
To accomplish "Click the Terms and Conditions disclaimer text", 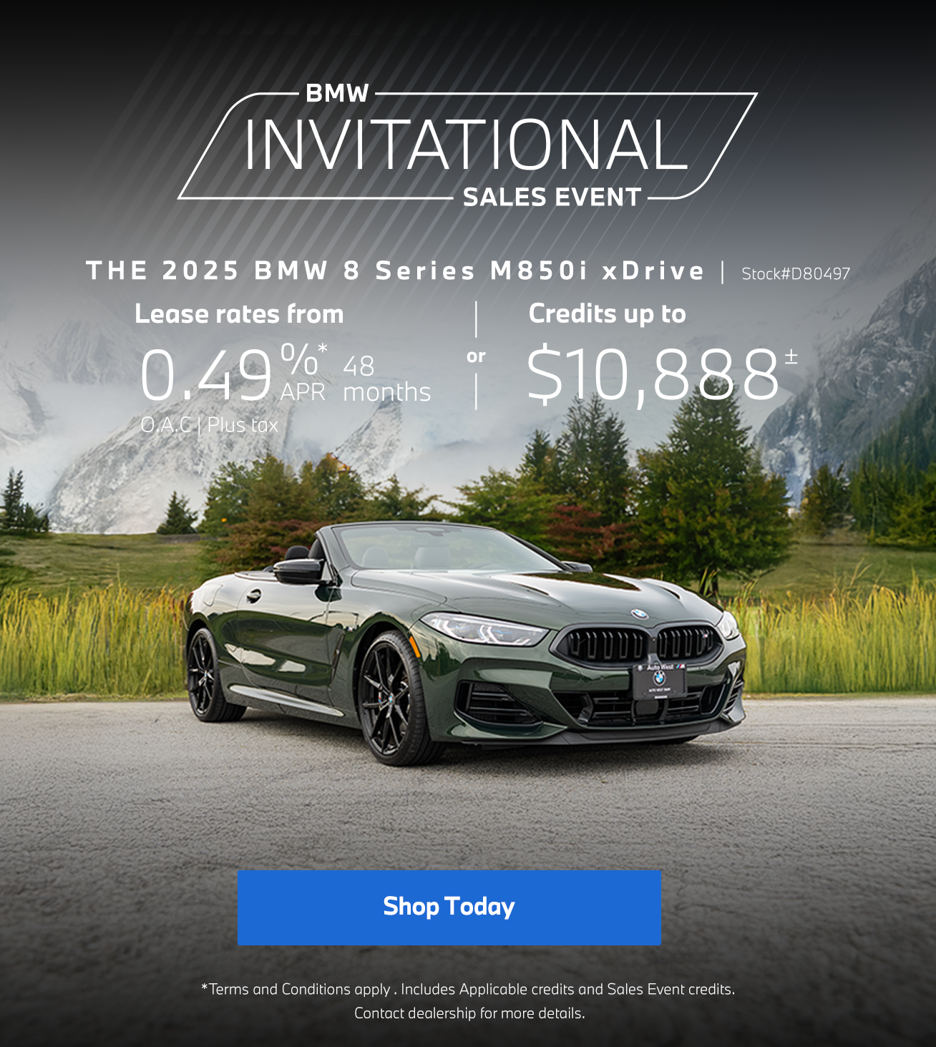I will 468,989.
